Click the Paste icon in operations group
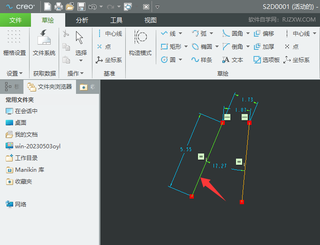 (66, 60)
